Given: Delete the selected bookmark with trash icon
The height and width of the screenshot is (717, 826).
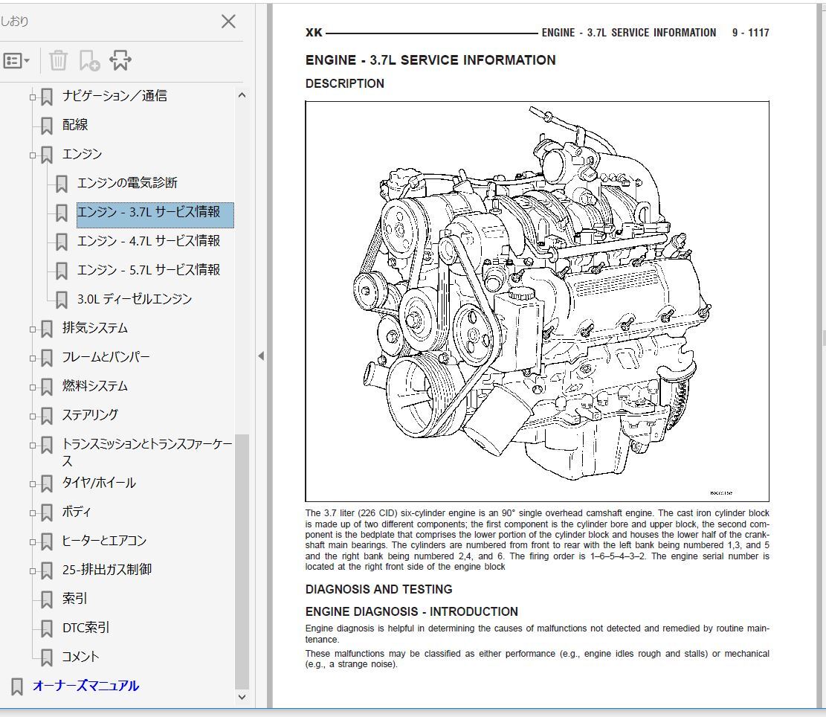Looking at the screenshot, I should pyautogui.click(x=58, y=60).
